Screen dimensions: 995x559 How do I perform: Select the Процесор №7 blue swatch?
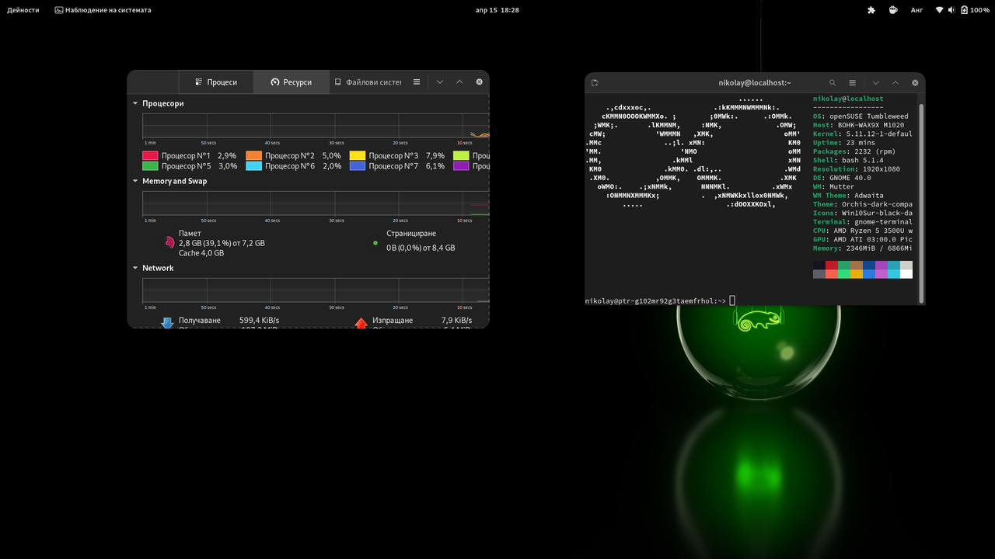[358, 166]
